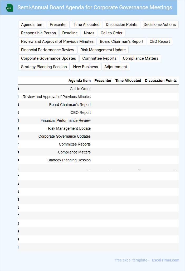
Task: Click the green XLS file icon
Action: coord(9,8)
